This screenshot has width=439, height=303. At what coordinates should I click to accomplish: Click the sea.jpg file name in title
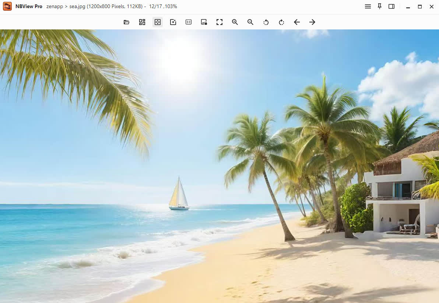tap(77, 6)
